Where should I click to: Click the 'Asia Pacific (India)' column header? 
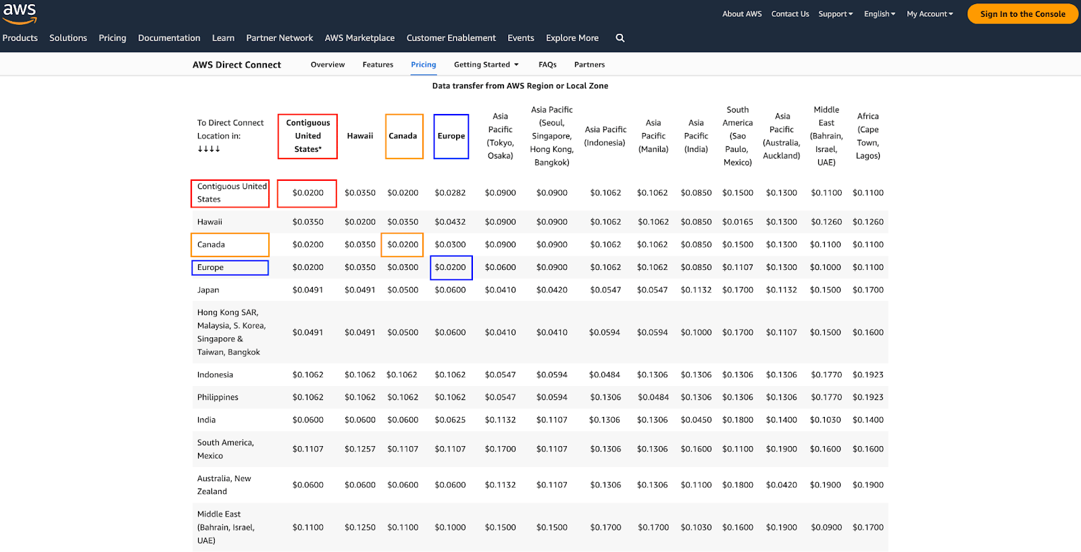click(696, 136)
